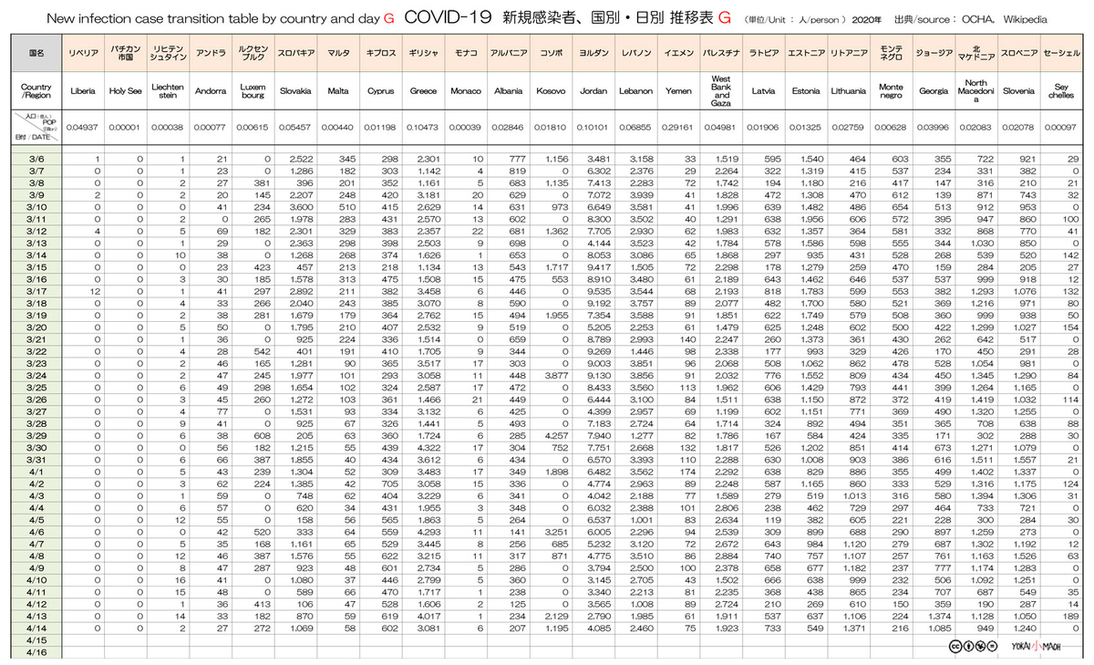The image size is (1094, 665).
Task: Click the population value 0.04937 under Liberia
Action: [83, 128]
